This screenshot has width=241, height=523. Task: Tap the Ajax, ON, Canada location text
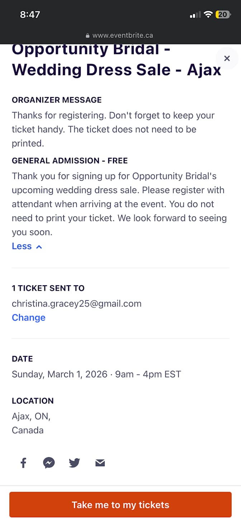tap(31, 423)
